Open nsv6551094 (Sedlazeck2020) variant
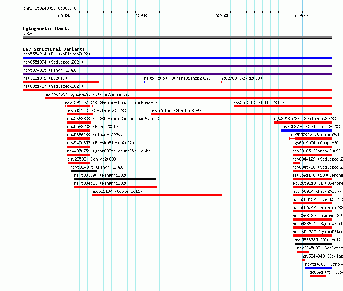The width and height of the screenshot is (343, 291). tap(53, 62)
